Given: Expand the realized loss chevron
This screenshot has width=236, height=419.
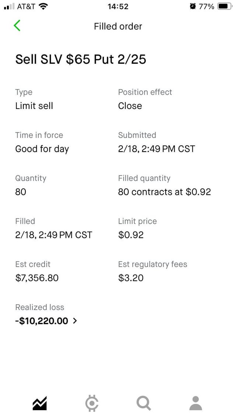Looking at the screenshot, I should tap(75, 321).
